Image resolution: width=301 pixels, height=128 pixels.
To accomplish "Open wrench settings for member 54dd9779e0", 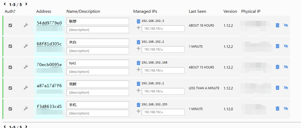I will tap(26, 25).
